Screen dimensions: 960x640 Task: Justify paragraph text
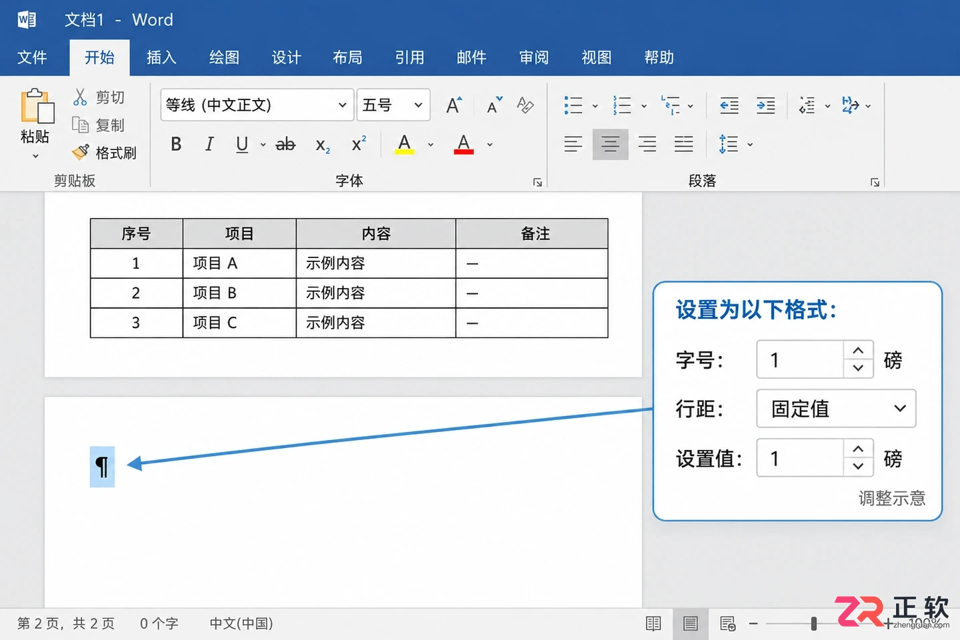684,144
